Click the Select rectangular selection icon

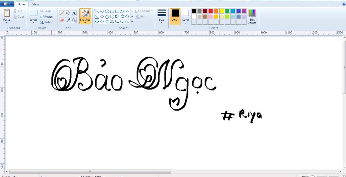coord(33,13)
